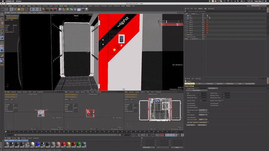269x151 pixels.
Task: Select the yellow material sphere
Action: coord(69,144)
